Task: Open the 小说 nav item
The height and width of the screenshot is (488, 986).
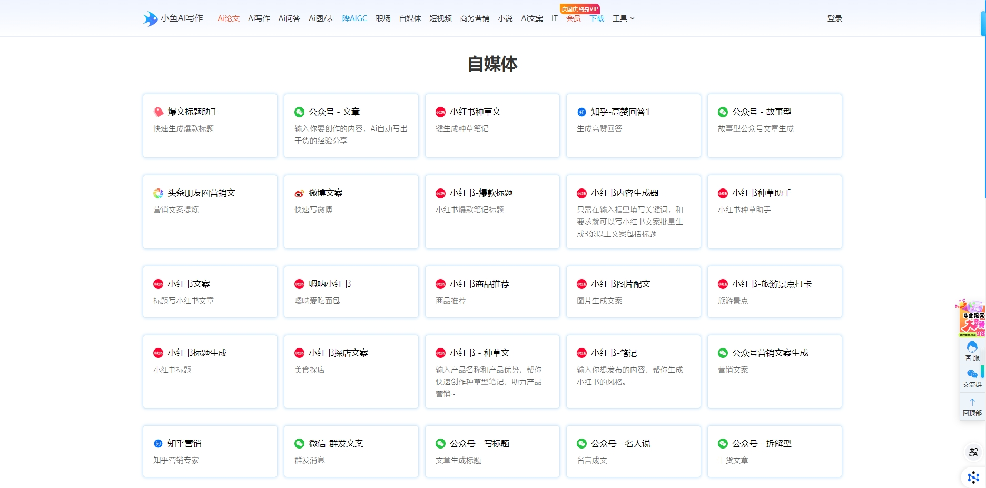Action: (x=505, y=18)
